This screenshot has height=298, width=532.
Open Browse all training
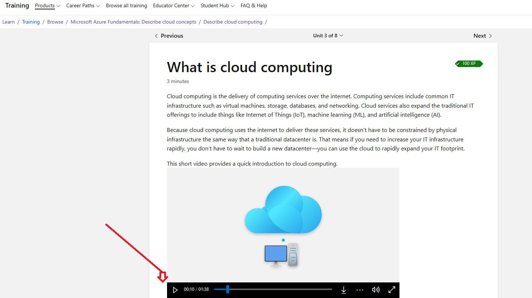(126, 6)
